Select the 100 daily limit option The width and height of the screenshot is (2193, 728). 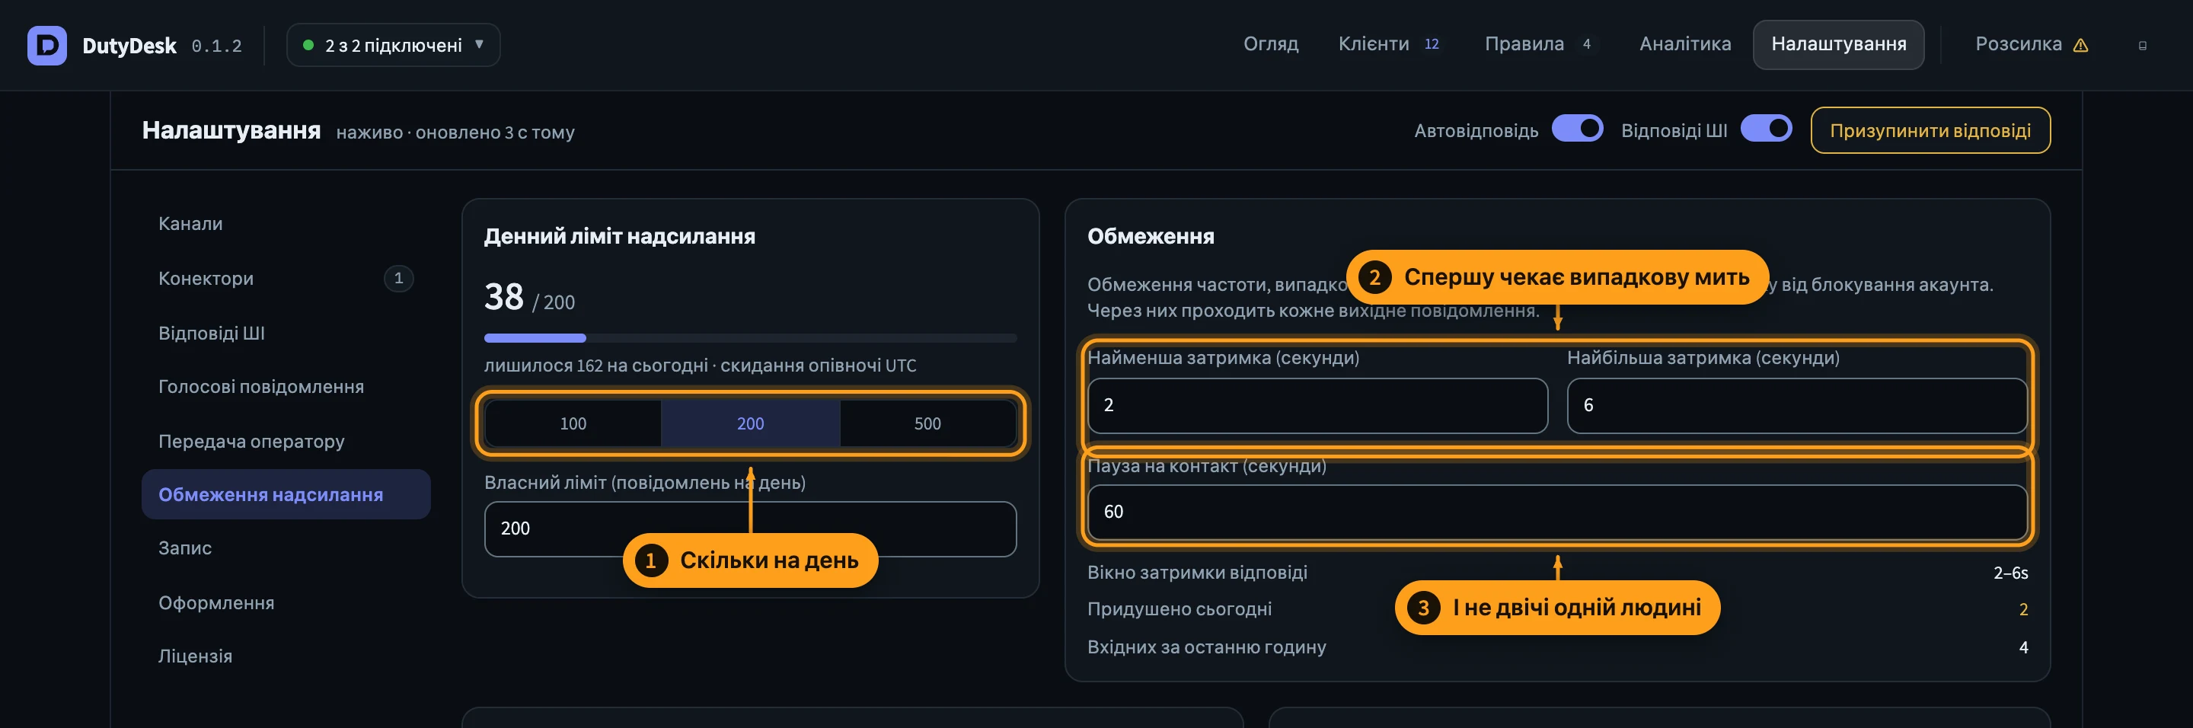point(573,423)
